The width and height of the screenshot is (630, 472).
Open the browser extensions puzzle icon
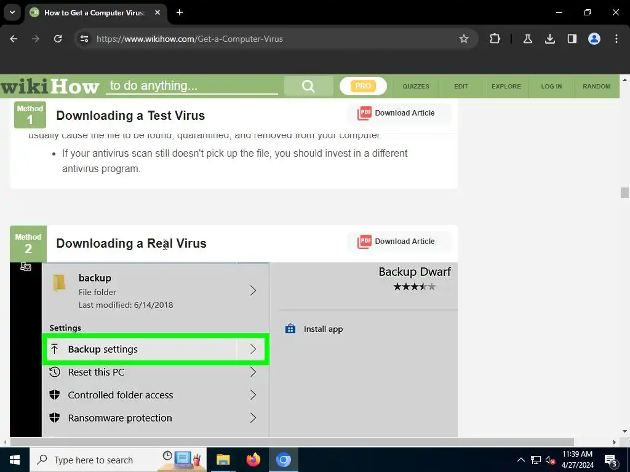(495, 39)
